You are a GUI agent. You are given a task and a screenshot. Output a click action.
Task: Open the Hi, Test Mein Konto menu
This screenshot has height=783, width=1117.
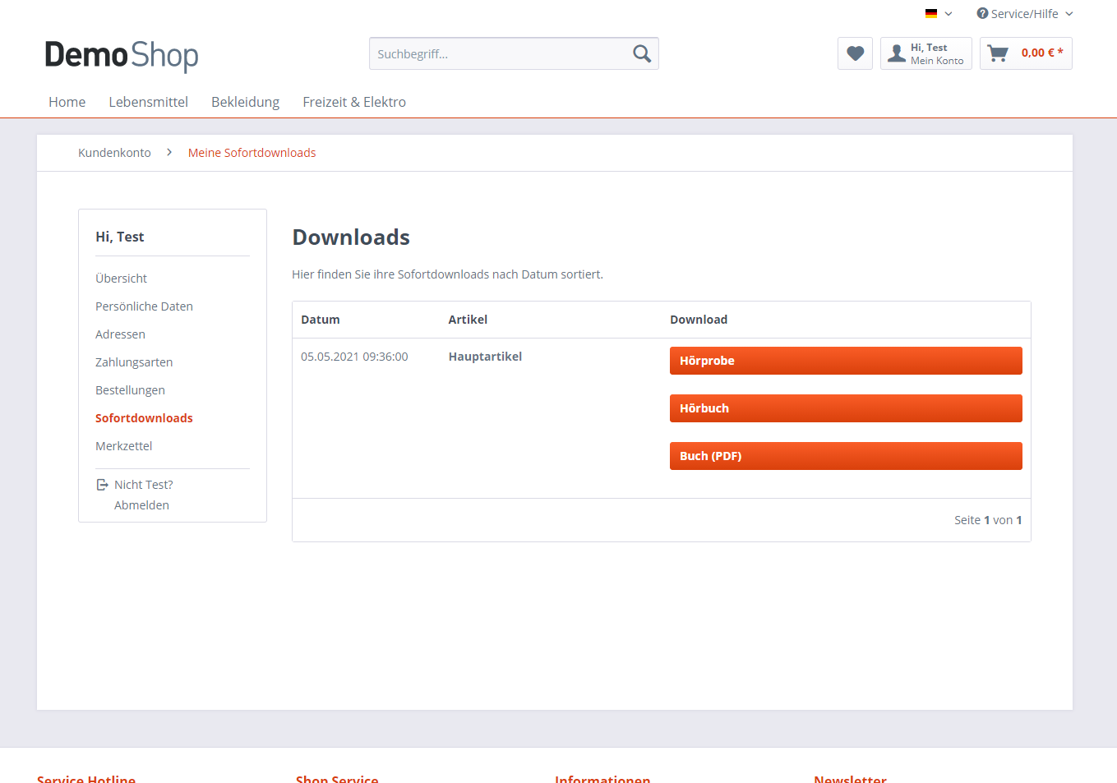click(926, 53)
